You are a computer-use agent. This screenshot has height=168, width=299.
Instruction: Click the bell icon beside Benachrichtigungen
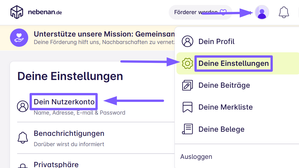[x=23, y=138]
